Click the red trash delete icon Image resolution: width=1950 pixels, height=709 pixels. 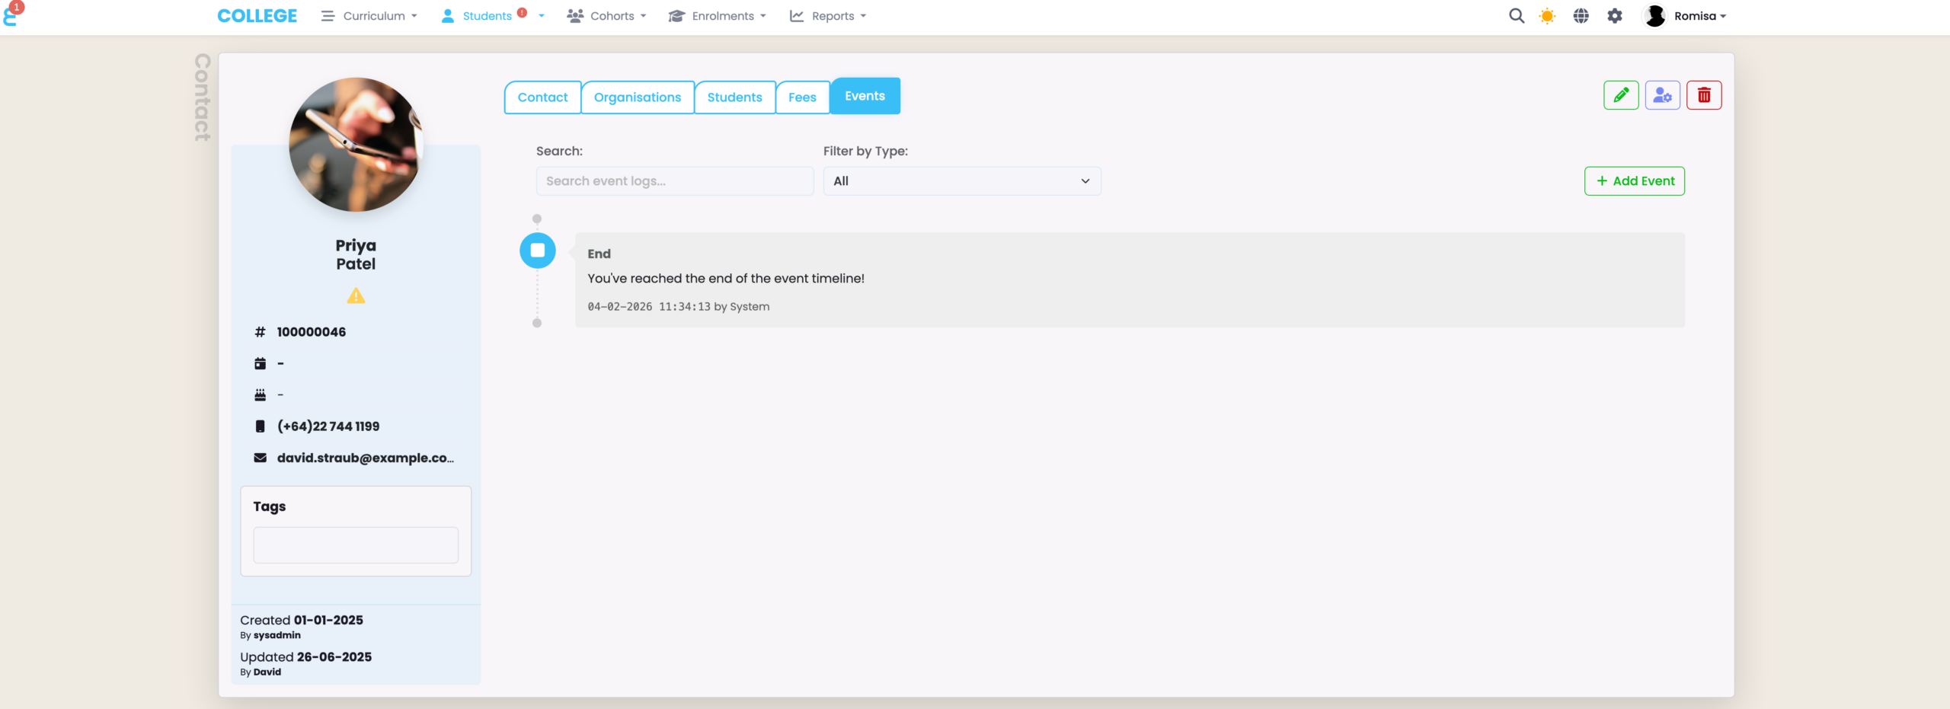(x=1704, y=95)
